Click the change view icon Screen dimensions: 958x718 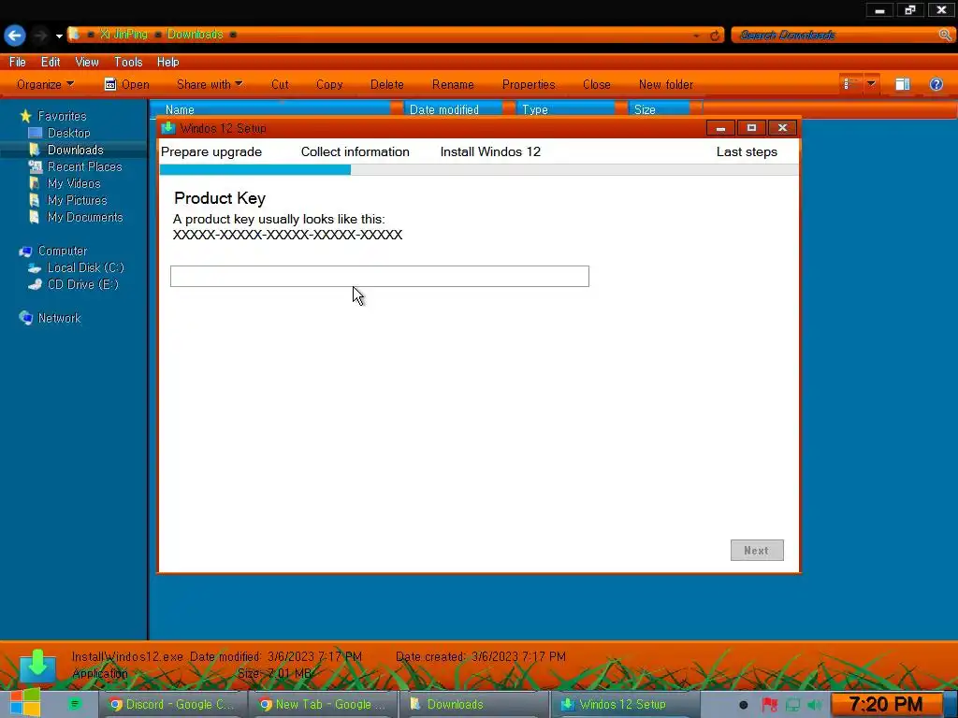850,83
